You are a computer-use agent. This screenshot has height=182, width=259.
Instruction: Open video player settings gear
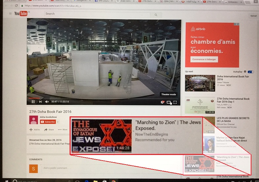162,102
